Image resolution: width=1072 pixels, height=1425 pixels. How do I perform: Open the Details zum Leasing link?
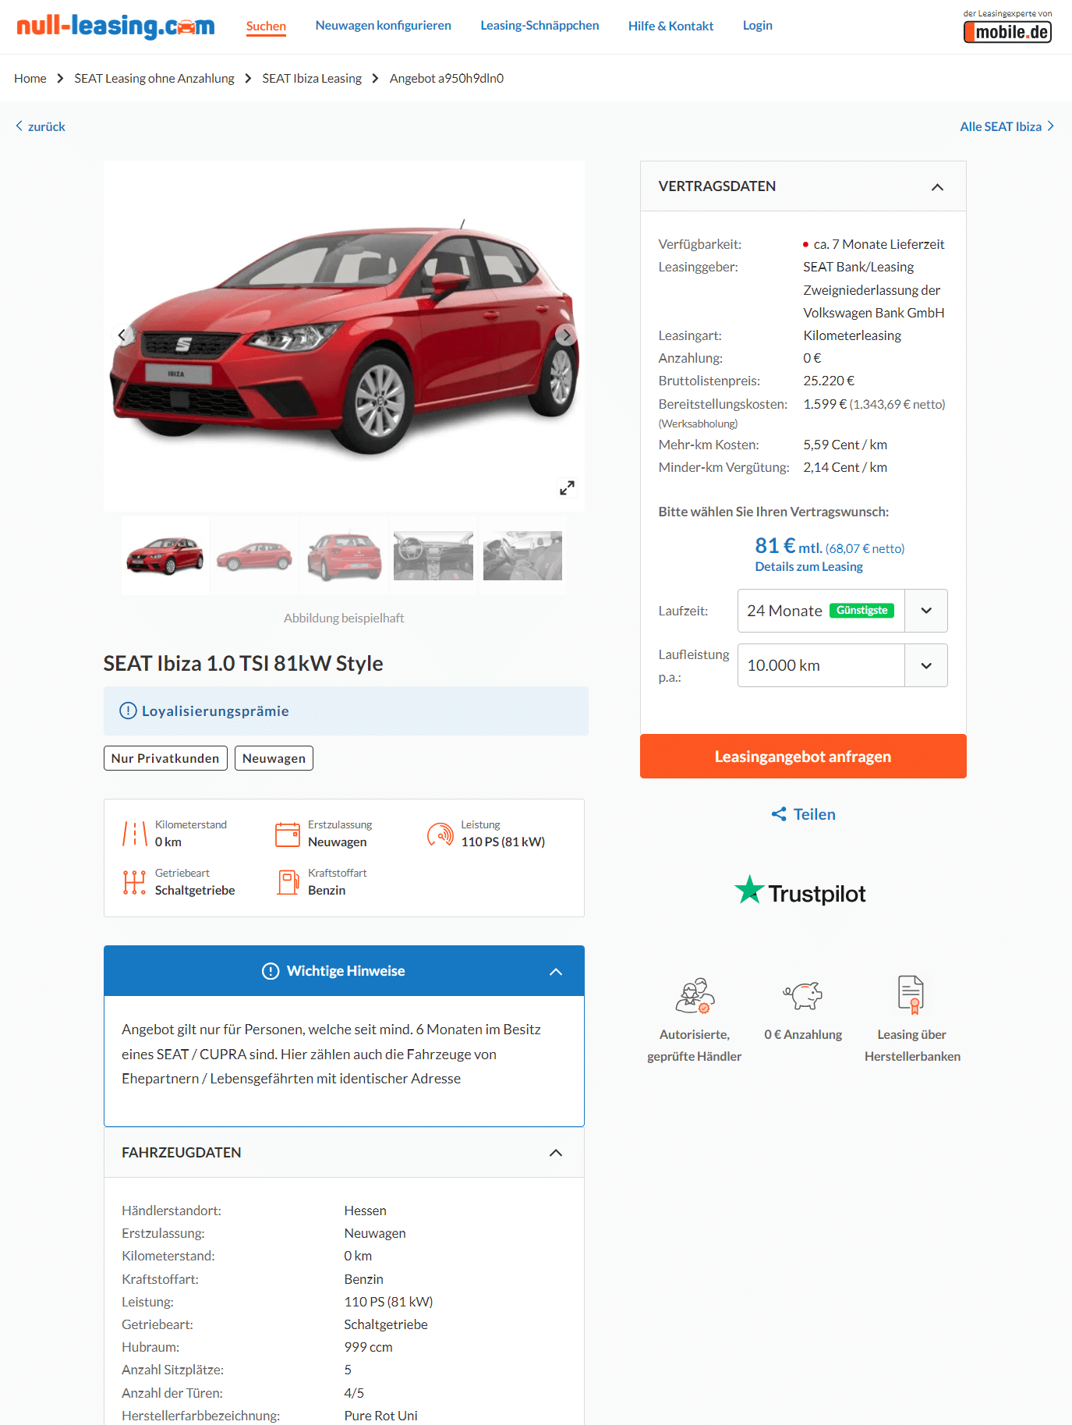click(808, 567)
